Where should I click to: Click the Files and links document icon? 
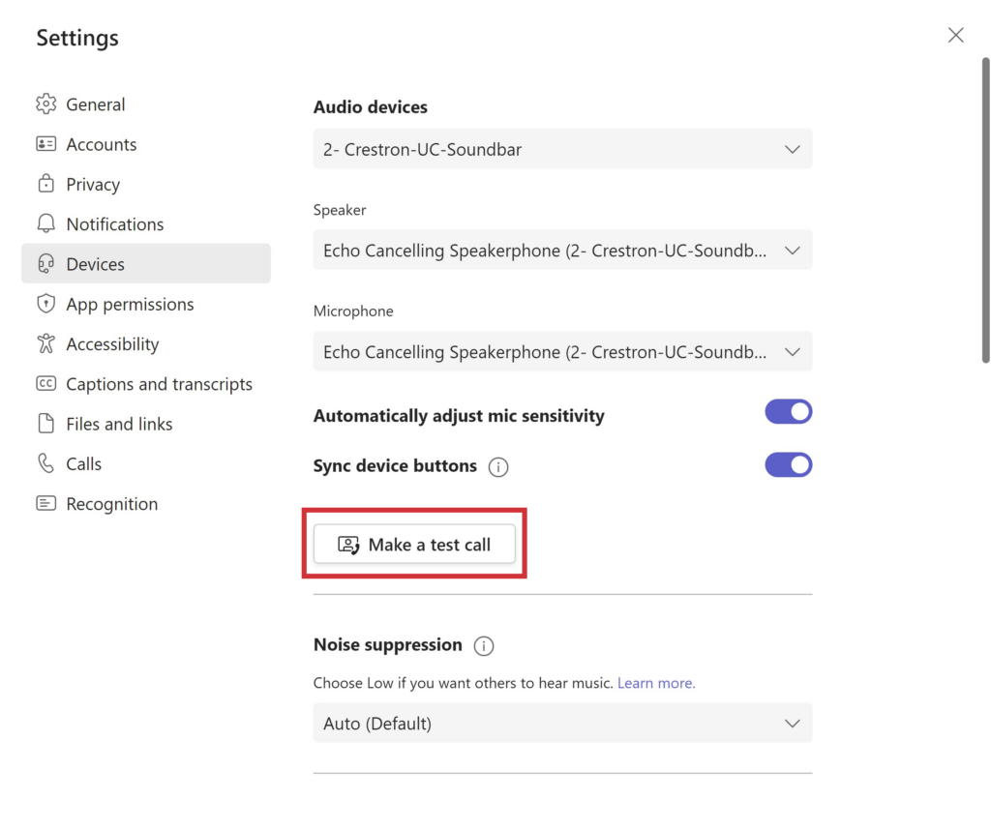coord(46,423)
